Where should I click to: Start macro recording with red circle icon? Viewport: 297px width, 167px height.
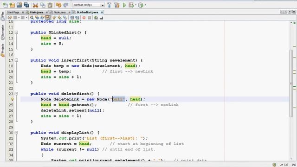click(84, 18)
